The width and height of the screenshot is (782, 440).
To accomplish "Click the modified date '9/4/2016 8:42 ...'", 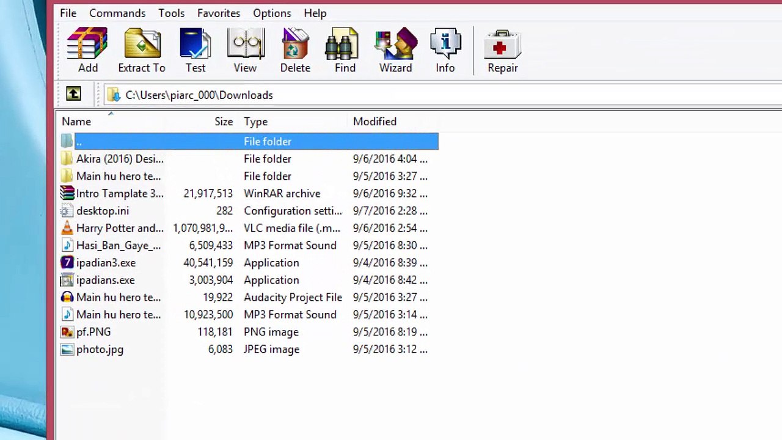I will pos(390,280).
